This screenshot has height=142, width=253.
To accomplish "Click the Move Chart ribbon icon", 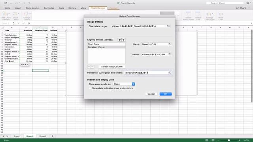I will point(221,16).
